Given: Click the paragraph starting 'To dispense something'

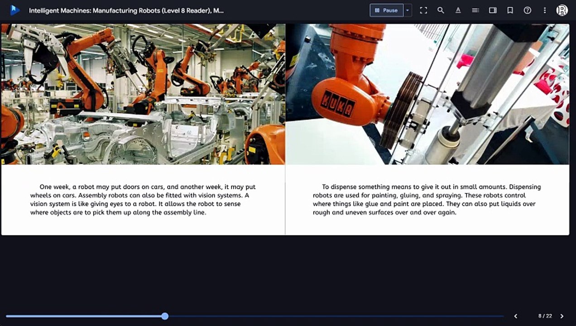Looking at the screenshot, I should point(427,200).
